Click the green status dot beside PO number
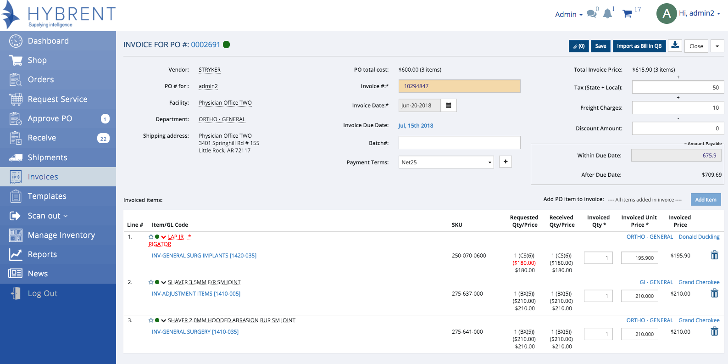 tap(226, 45)
